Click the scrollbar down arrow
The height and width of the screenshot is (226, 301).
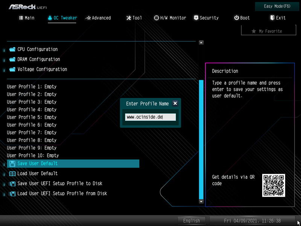tap(201, 202)
